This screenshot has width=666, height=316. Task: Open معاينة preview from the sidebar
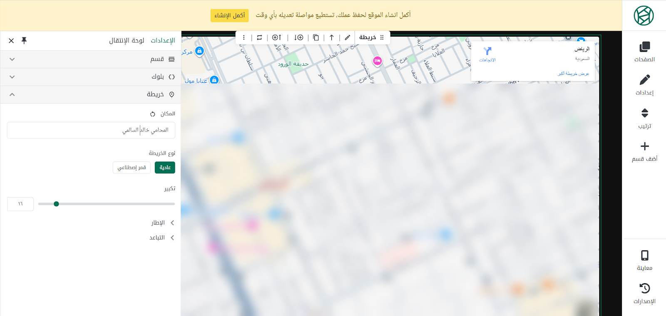pos(644,260)
